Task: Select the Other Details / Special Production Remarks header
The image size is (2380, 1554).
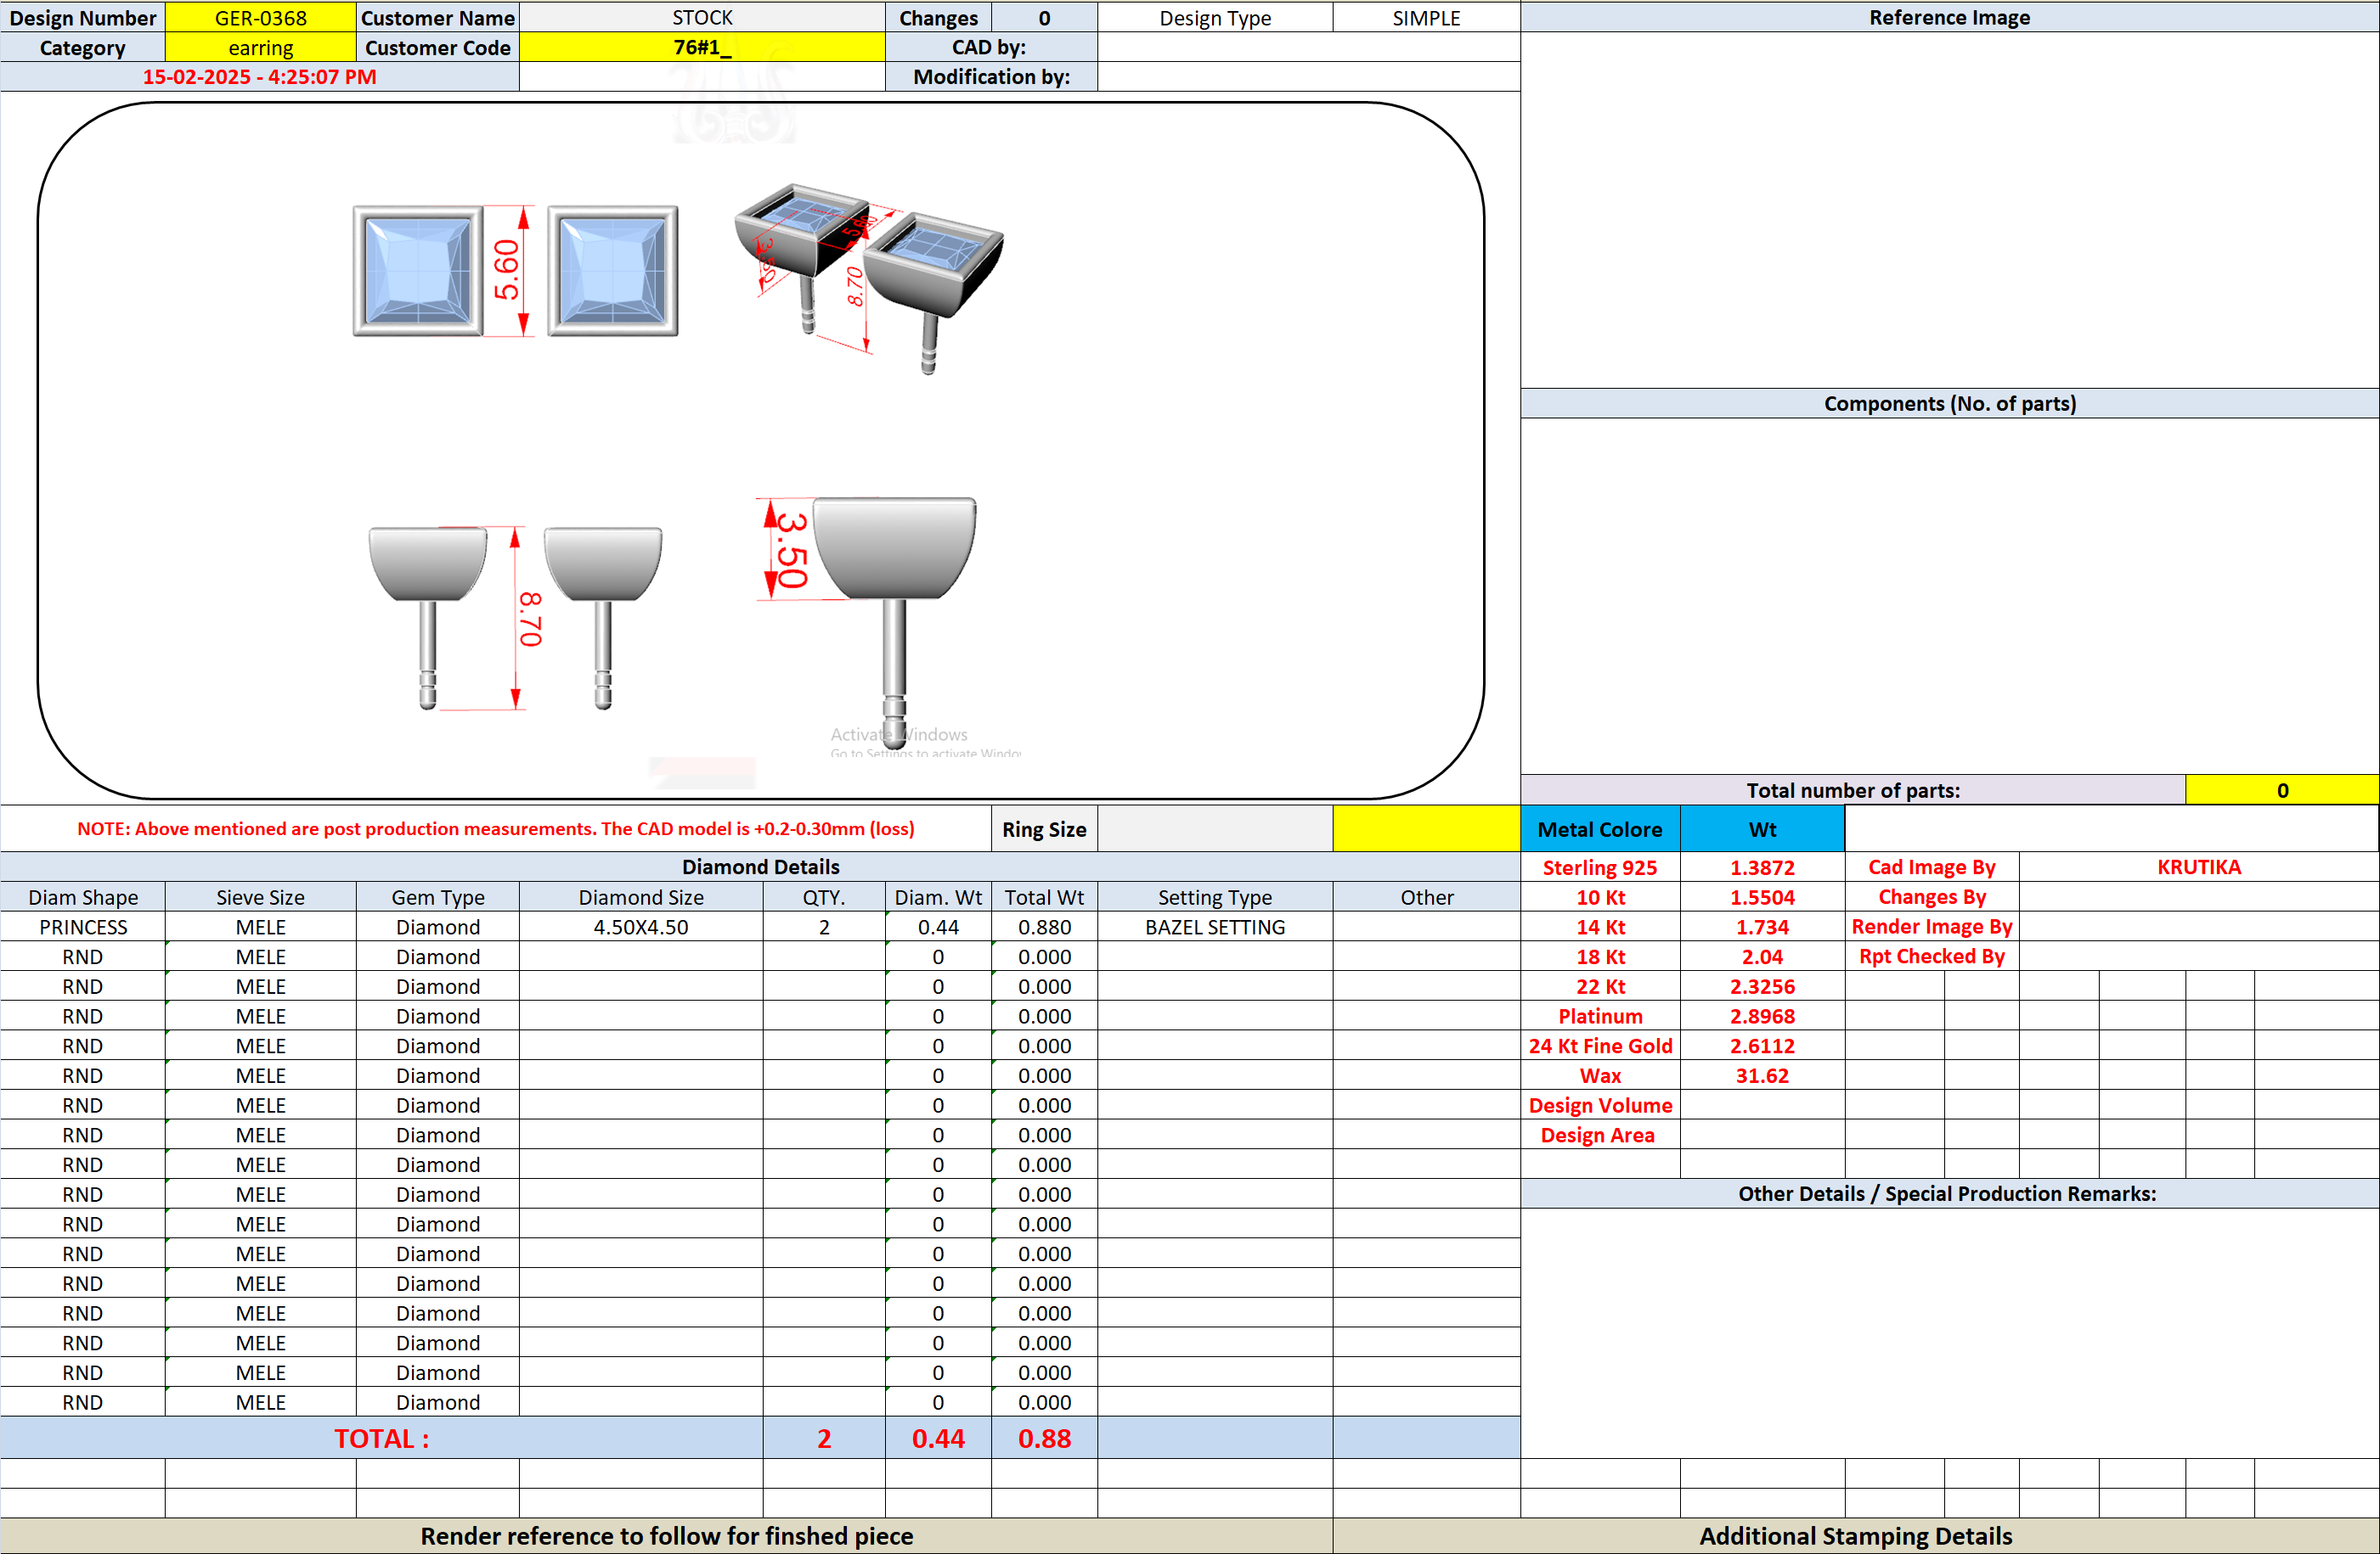Action: 1949,1193
